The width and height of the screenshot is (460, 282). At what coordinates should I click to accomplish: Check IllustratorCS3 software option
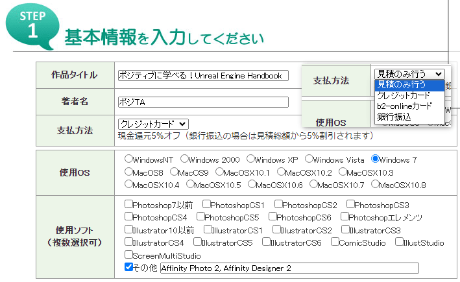[x=345, y=229]
